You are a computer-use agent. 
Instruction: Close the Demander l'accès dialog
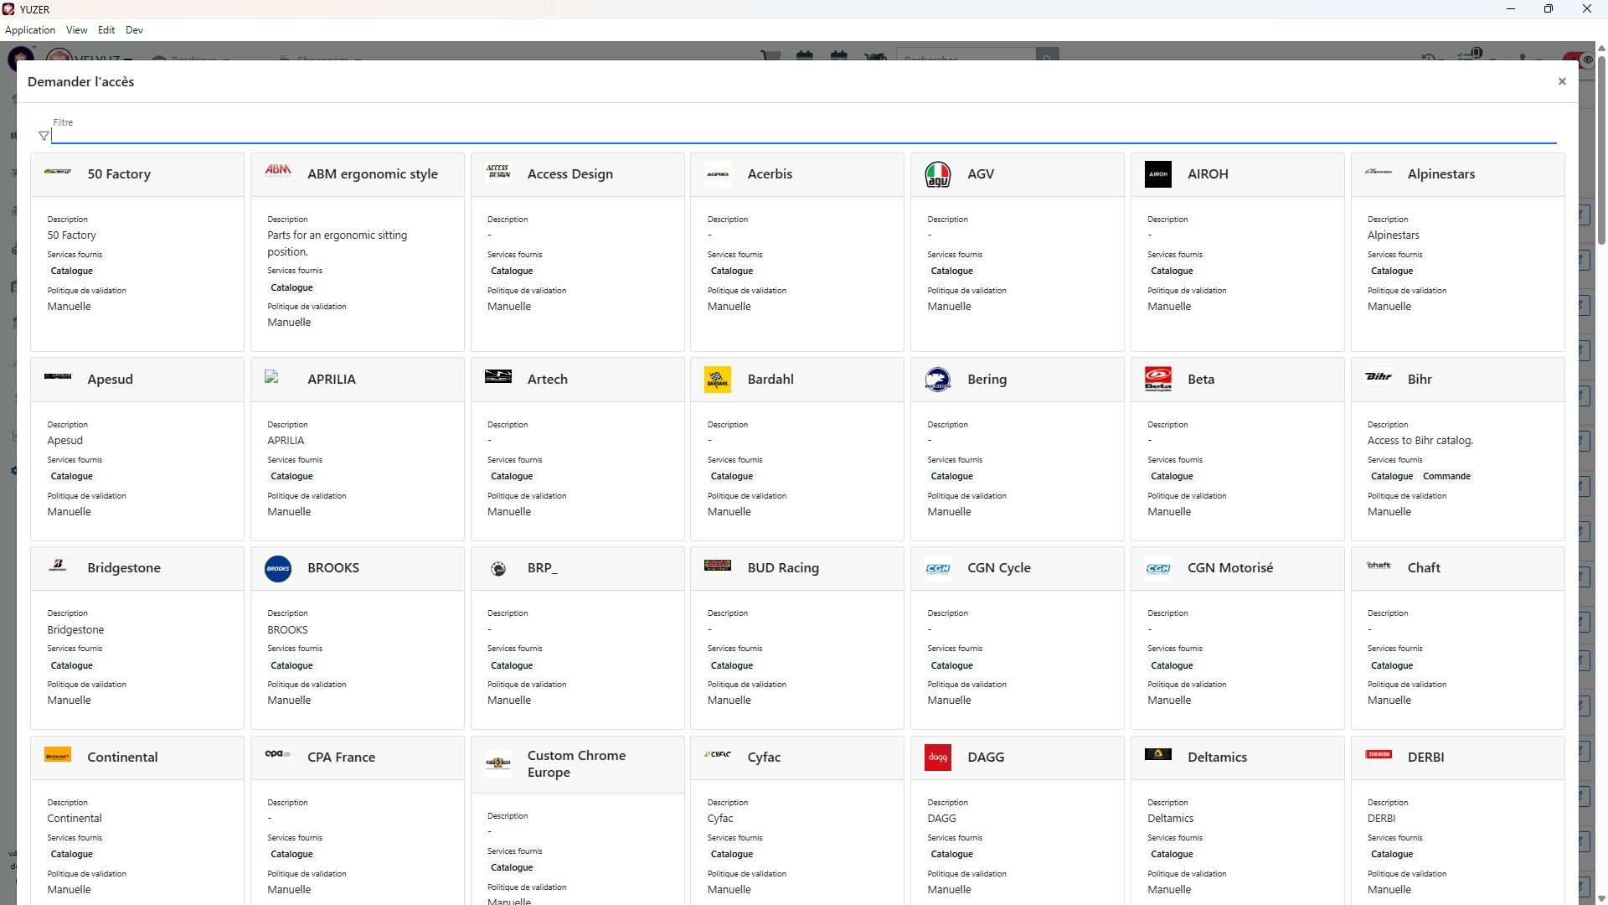[1561, 81]
